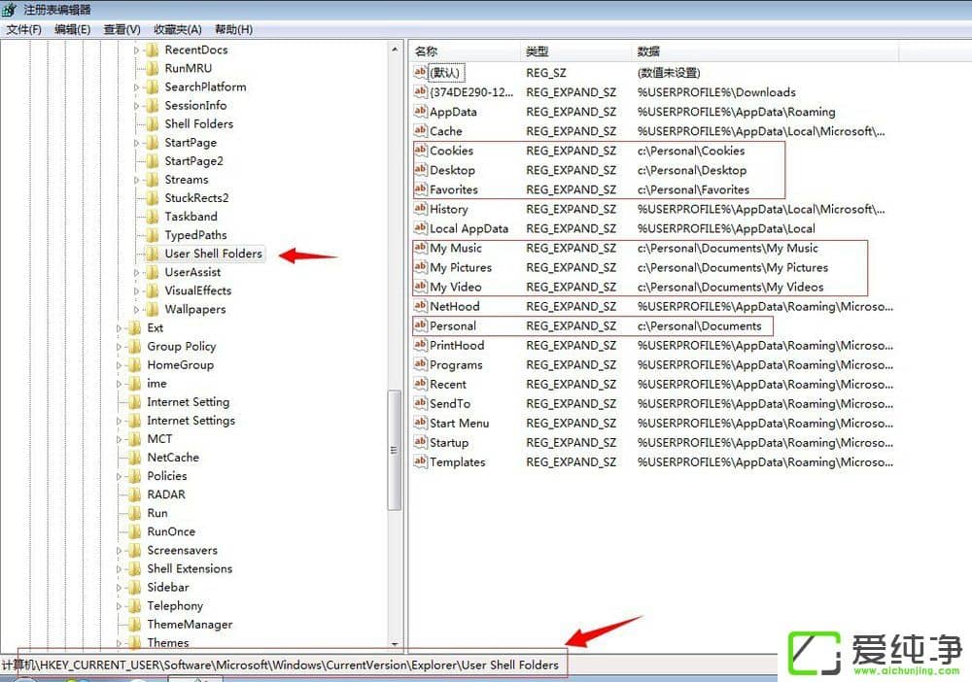Select the Favorites registry value
Viewport: 972px width, 682px height.
coord(453,189)
